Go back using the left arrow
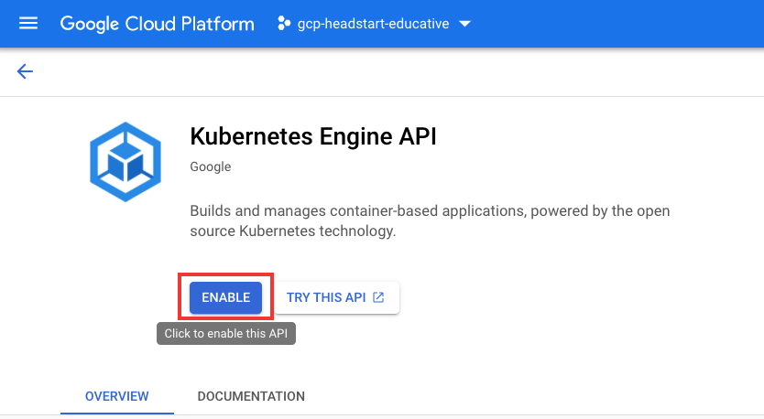The image size is (764, 419). point(25,71)
